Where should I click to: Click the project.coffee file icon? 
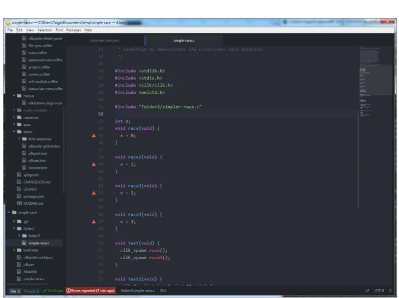pos(24,67)
